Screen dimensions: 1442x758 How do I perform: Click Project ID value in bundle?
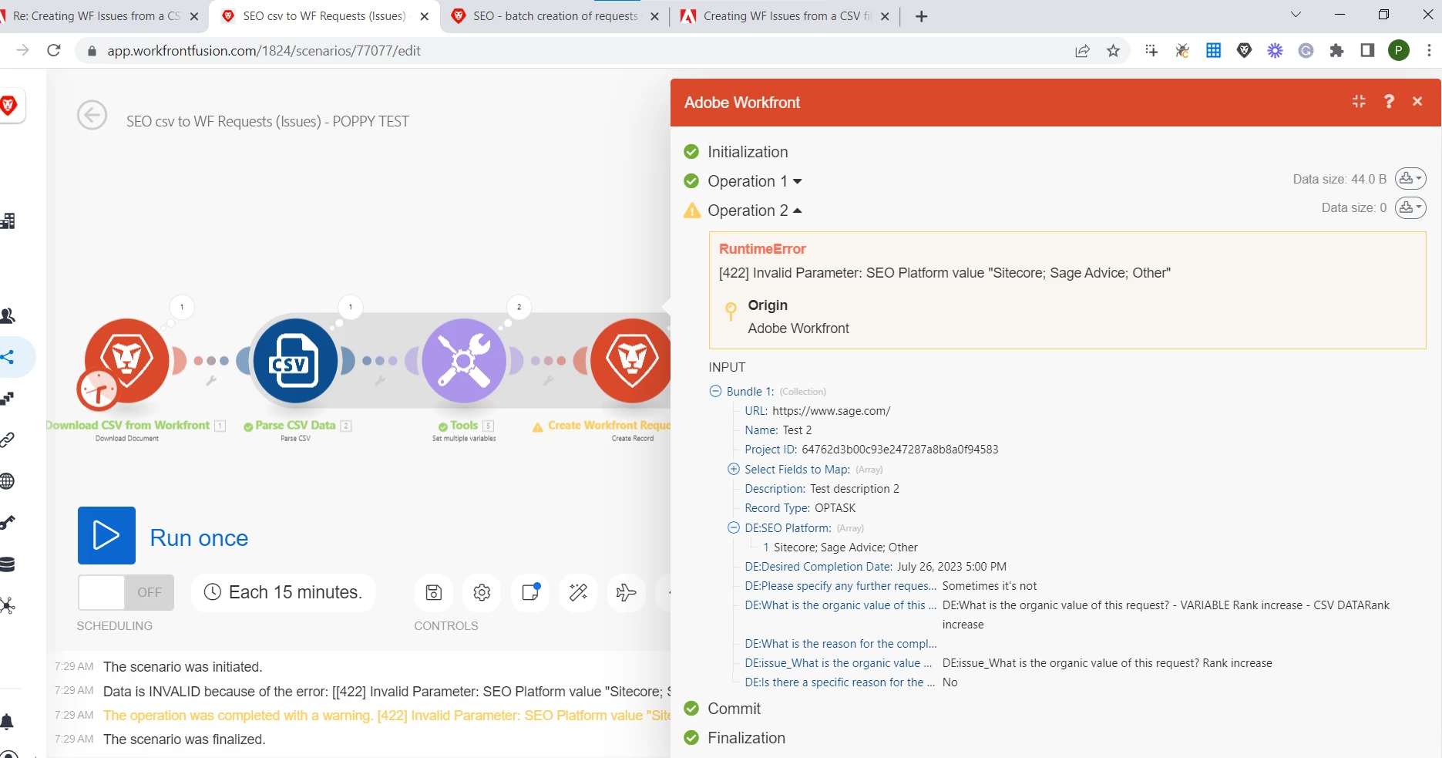click(899, 450)
